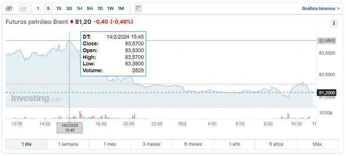Viewport: 346px width, 156px height.
Task: Select the 1 semana range tab
Action: pos(68,144)
